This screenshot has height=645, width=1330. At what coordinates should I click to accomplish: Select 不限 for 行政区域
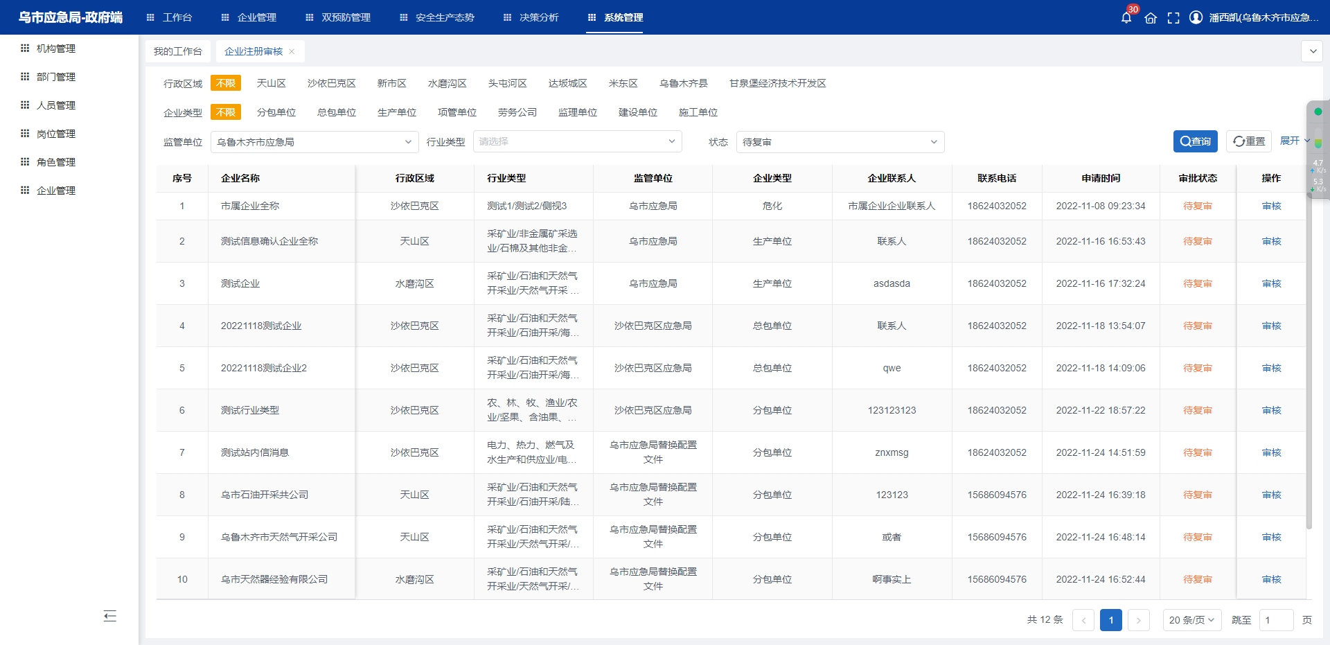click(226, 83)
